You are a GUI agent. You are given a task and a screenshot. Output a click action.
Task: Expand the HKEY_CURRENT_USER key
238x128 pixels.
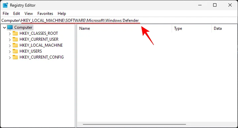[x=10, y=40]
